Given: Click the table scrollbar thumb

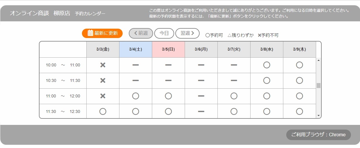Looking at the screenshot, I should [319, 85].
